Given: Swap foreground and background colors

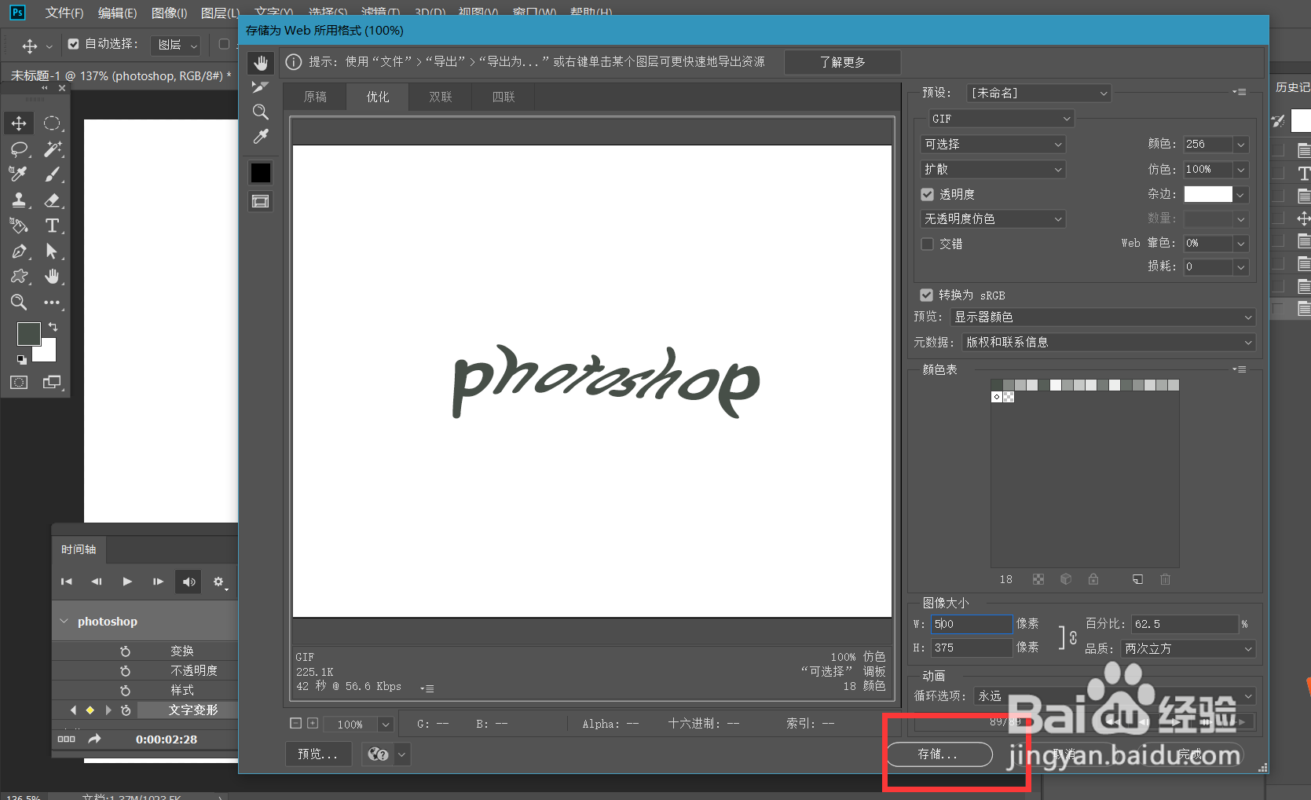Looking at the screenshot, I should tap(53, 326).
